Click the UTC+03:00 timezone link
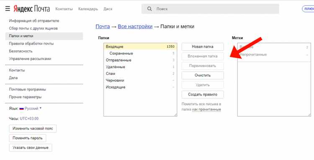Screen dimensions: 314x160 click(29, 119)
